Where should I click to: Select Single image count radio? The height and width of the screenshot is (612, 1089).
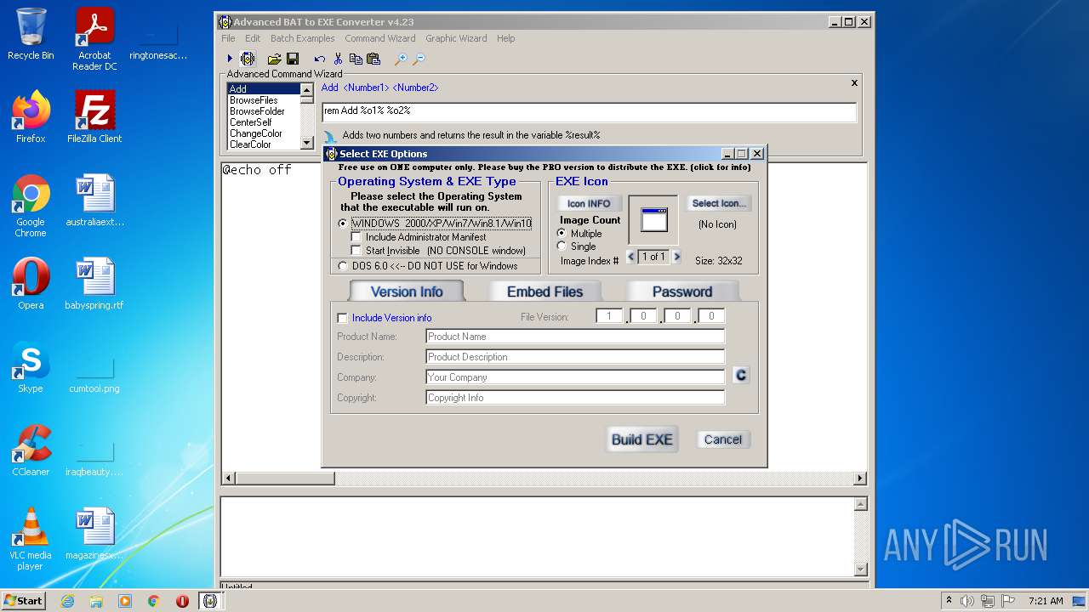click(x=562, y=246)
